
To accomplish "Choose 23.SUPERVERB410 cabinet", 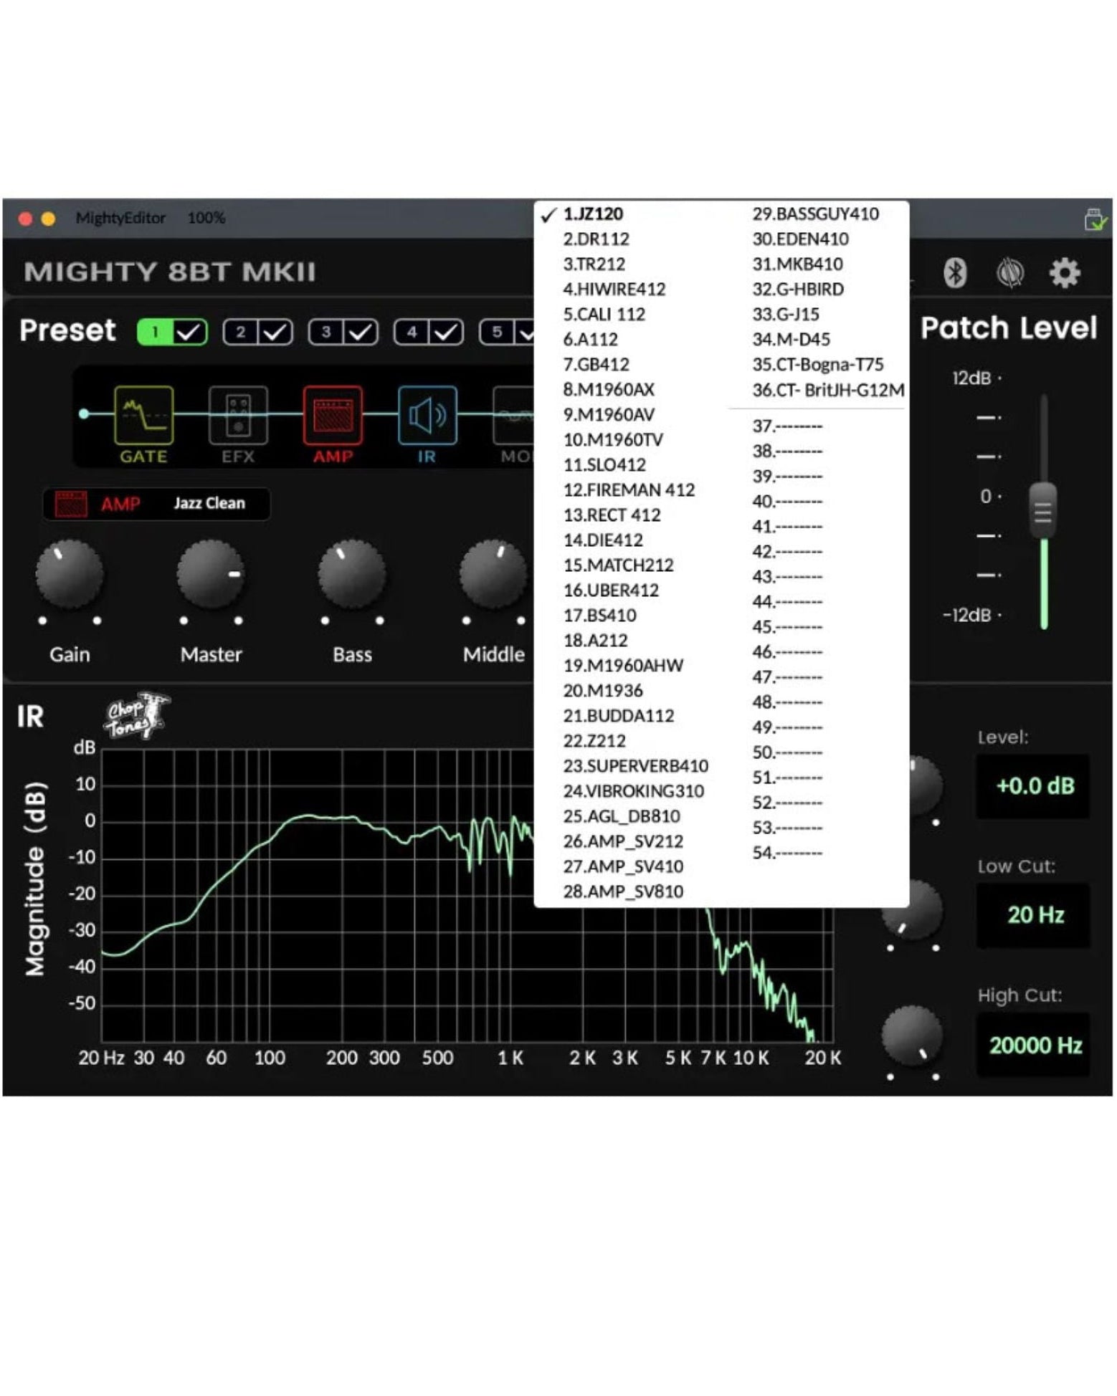I will pos(635,766).
